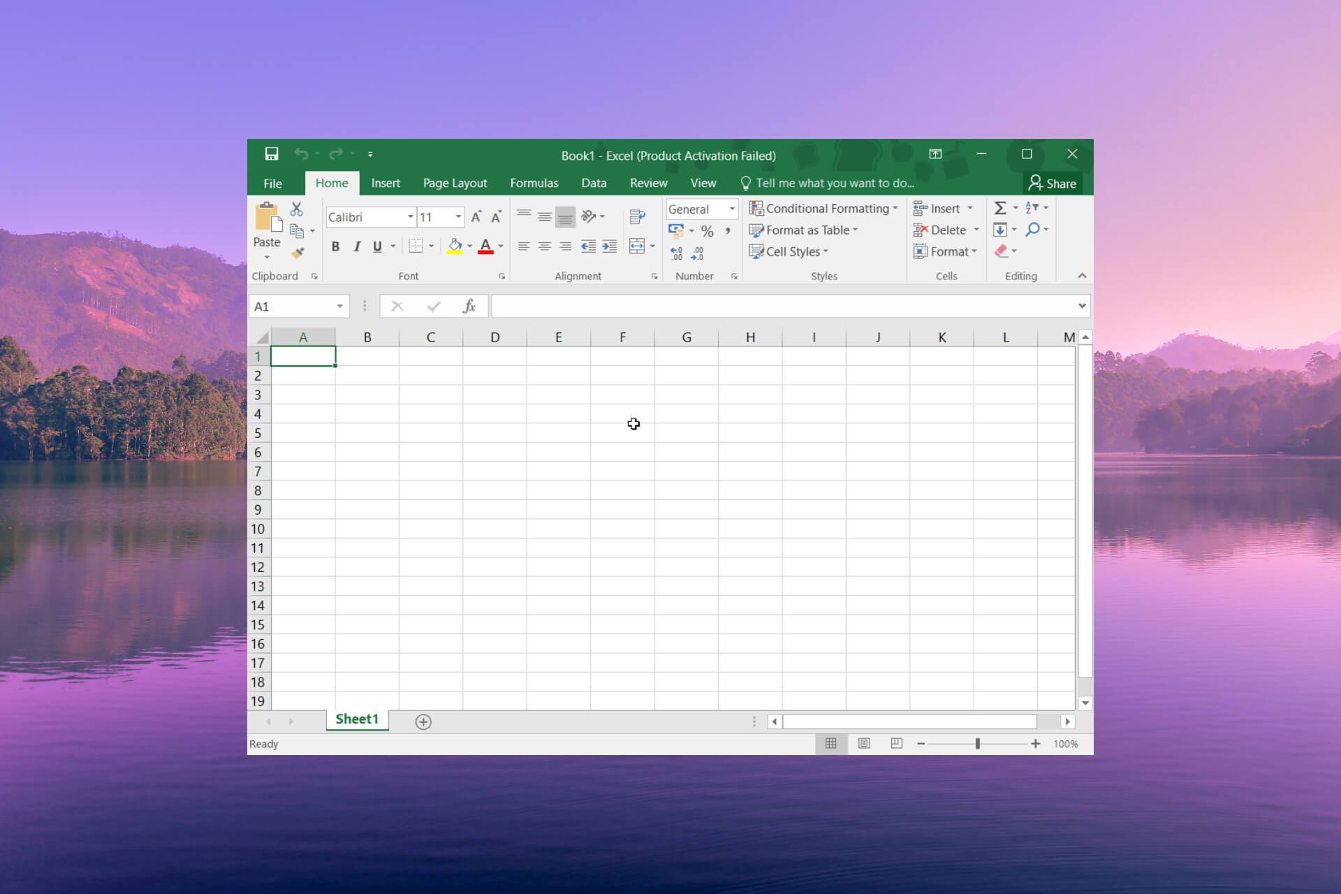Toggle Align Right horizontal alignment
The height and width of the screenshot is (894, 1341).
[x=566, y=246]
